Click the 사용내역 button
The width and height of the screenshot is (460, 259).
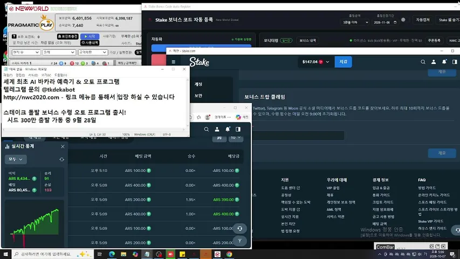point(90,43)
